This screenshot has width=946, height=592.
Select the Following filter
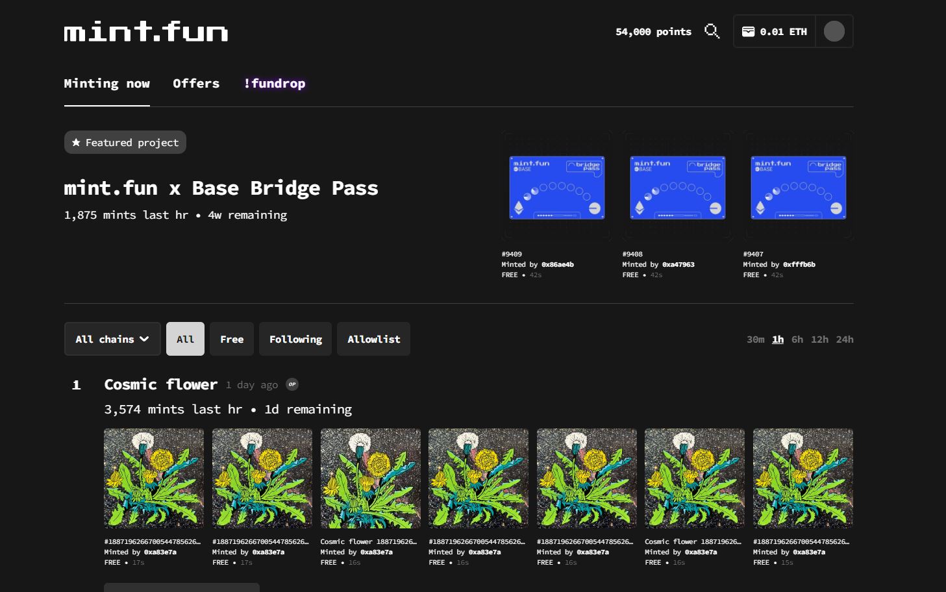click(x=295, y=339)
